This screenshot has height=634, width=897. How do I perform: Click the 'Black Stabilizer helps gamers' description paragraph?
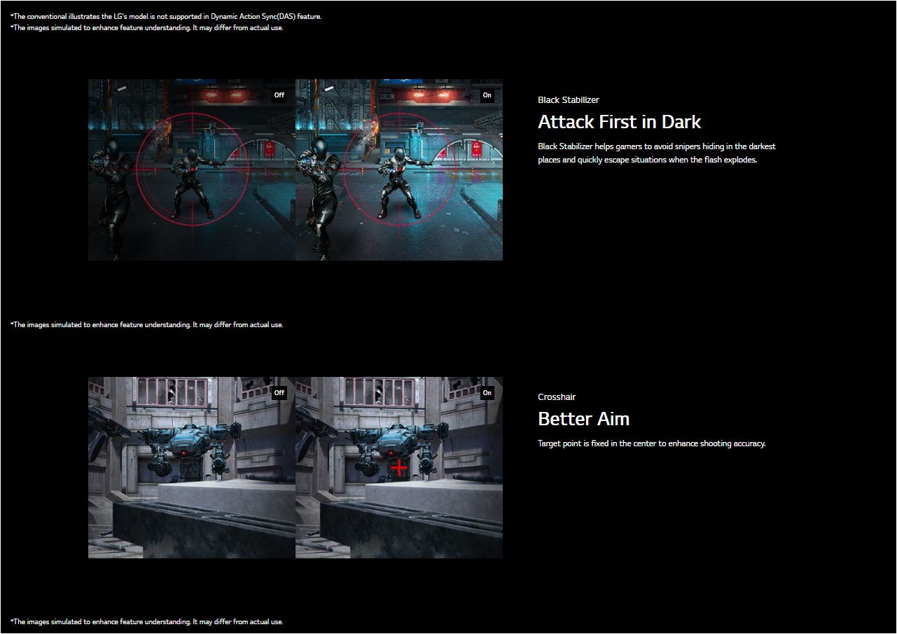pos(657,153)
